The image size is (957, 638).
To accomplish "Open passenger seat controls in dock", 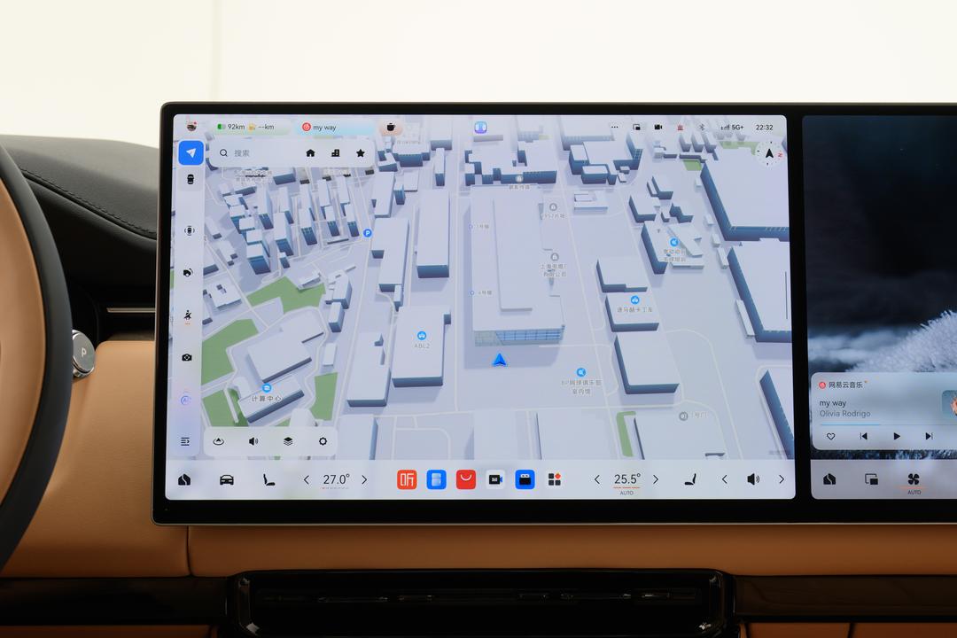I will 690,480.
